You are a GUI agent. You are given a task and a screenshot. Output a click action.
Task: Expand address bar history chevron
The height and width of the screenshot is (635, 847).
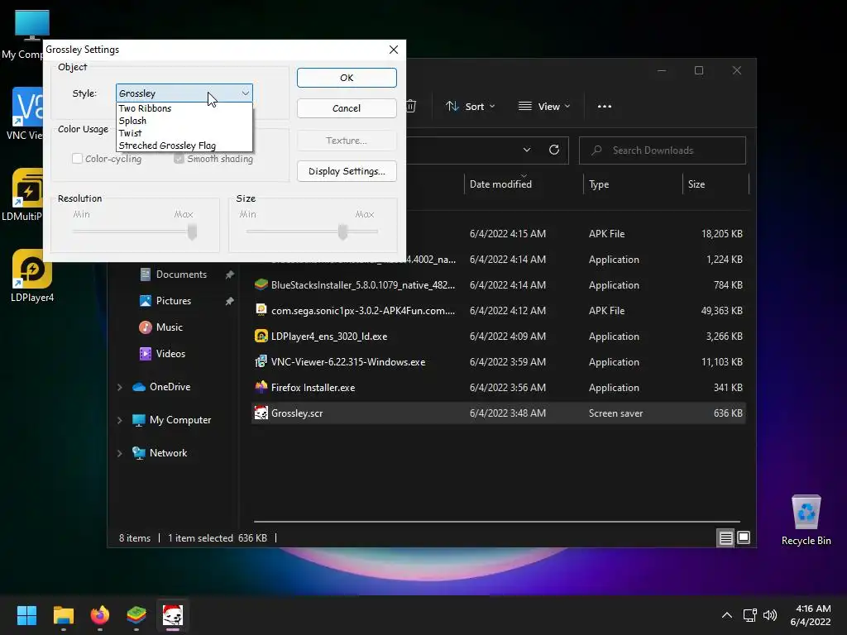click(x=527, y=150)
